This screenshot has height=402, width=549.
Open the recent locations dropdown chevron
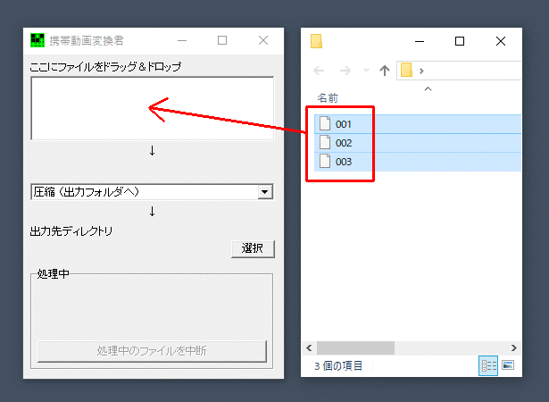366,70
